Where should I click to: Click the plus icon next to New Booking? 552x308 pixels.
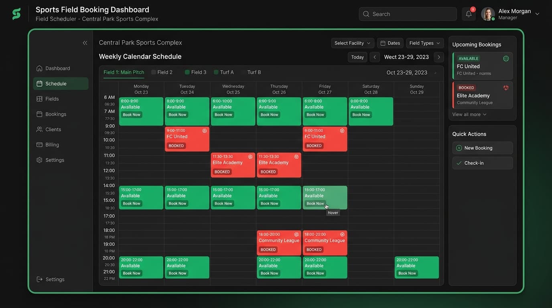pyautogui.click(x=459, y=148)
